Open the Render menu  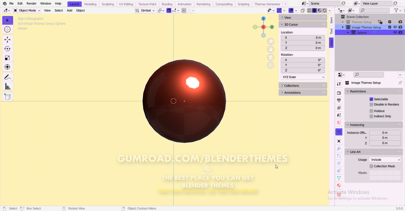31,4
